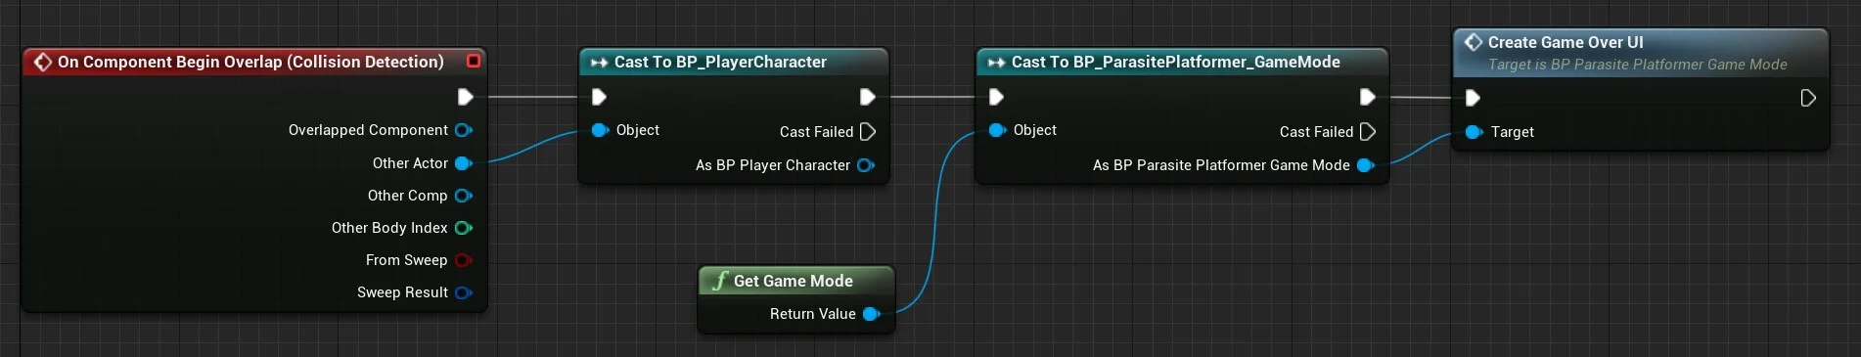The width and height of the screenshot is (1861, 357).
Task: Click execution output pin of overlap event node
Action: point(466,97)
